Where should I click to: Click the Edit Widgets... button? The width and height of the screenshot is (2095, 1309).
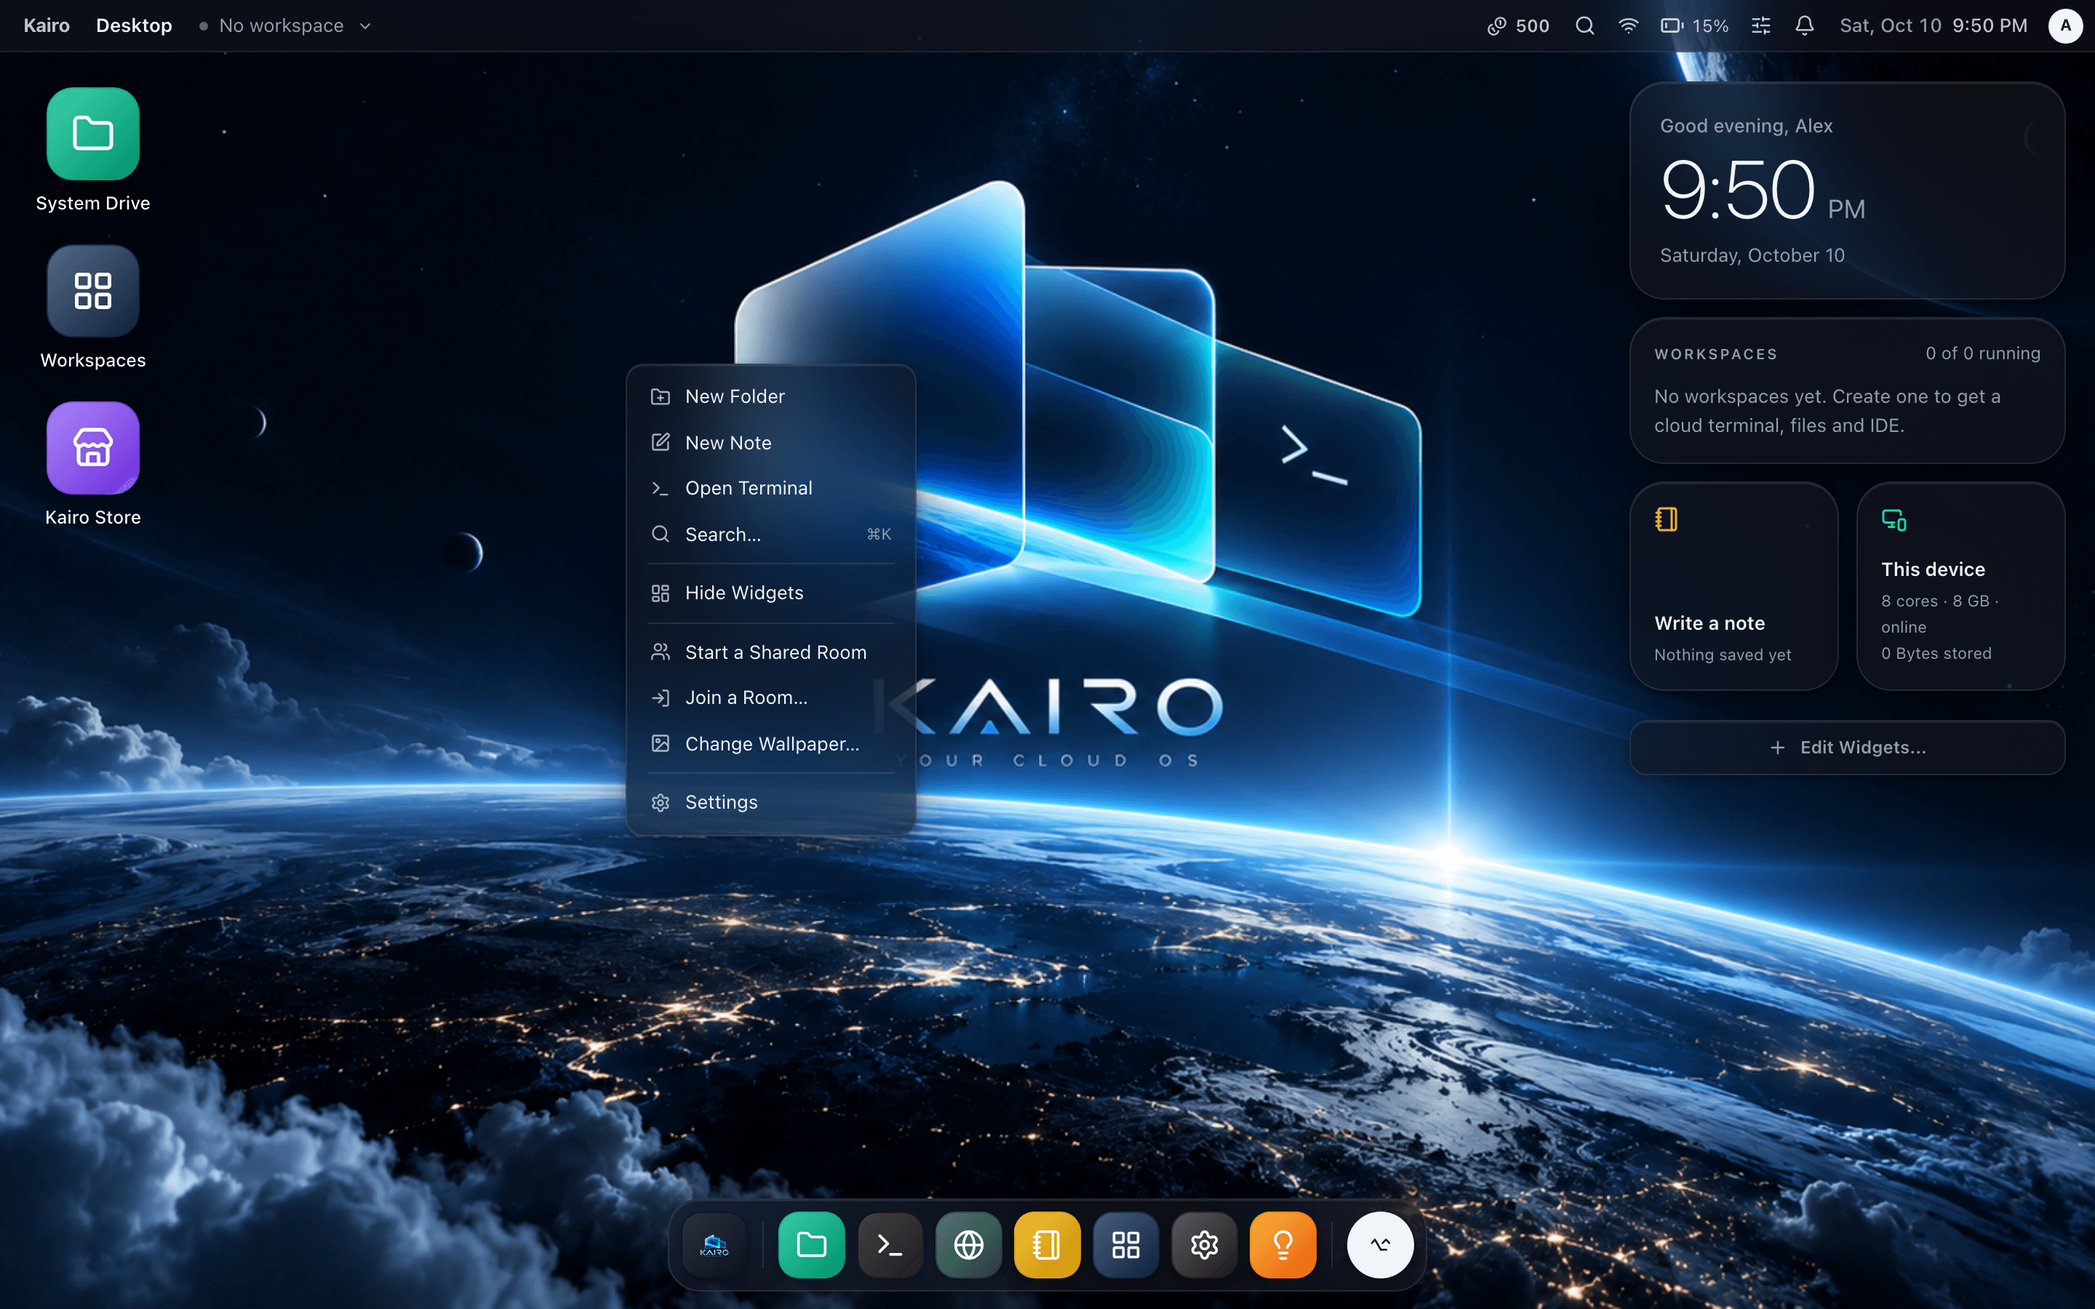point(1848,747)
